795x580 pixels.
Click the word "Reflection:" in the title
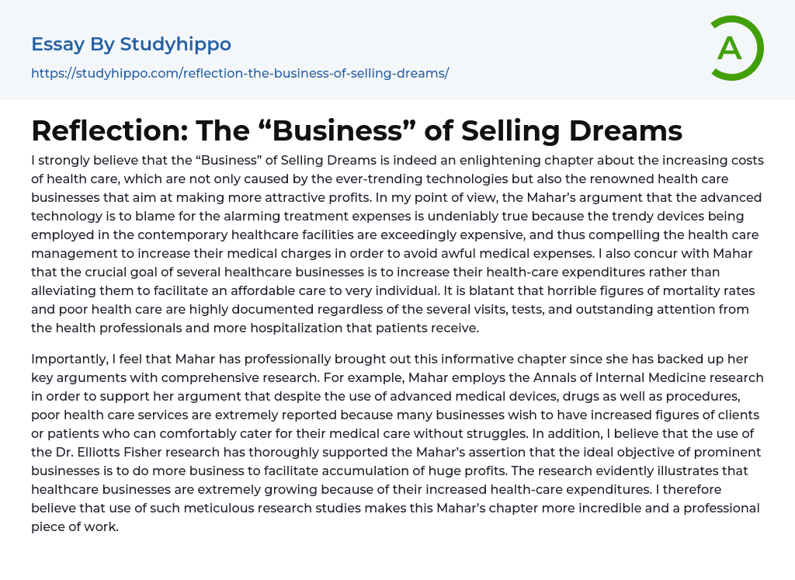click(107, 130)
